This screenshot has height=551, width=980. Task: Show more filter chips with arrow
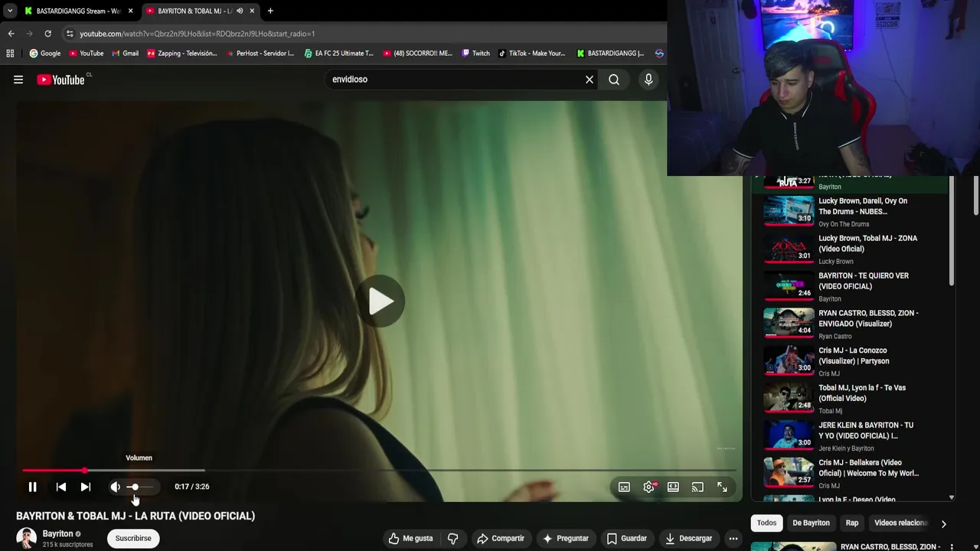coord(943,523)
